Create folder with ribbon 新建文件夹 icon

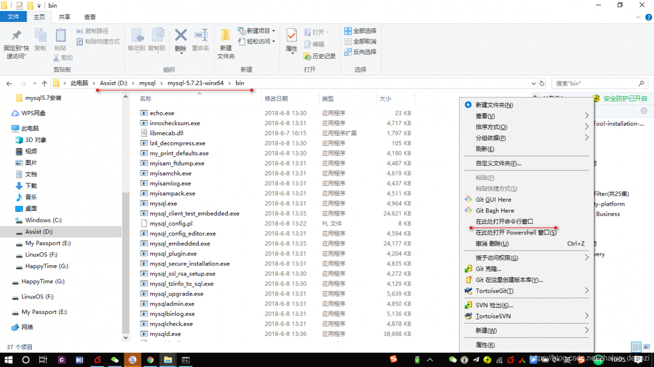pos(225,35)
